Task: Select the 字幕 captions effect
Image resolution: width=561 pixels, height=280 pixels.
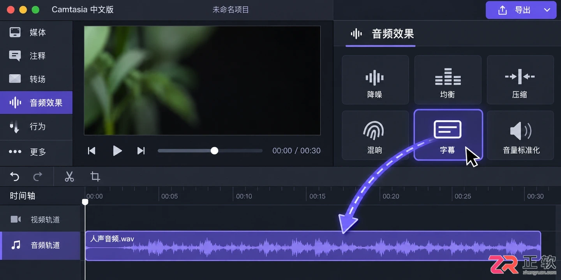Action: (x=448, y=135)
